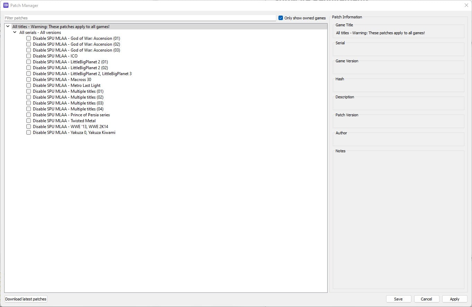Image resolution: width=472 pixels, height=307 pixels.
Task: Click the Save button
Action: click(x=398, y=299)
